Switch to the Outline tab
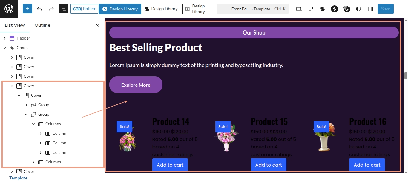Viewport: 408px width, 183px height. (42, 25)
